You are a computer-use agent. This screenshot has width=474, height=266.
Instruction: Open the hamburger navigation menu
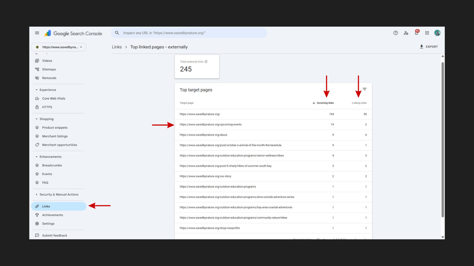(x=37, y=33)
